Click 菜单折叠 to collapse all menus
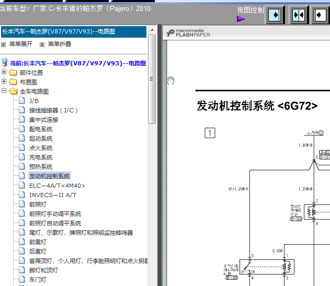This screenshot has height=286, width=330. click(60, 44)
